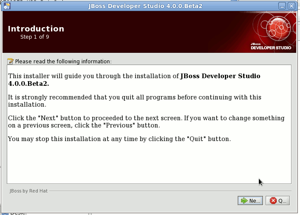Click the 'Step 1 of 9' text

(35, 37)
